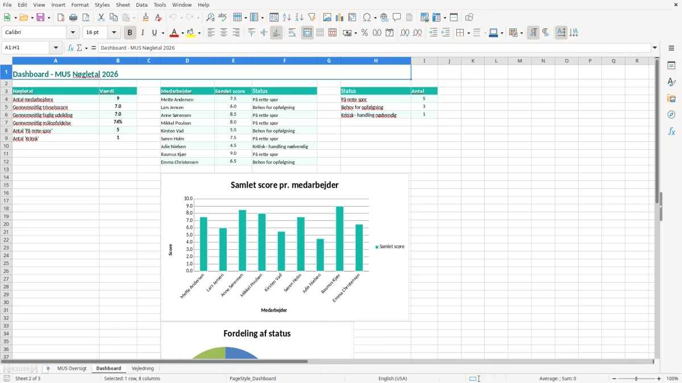Align text to the left

211,33
